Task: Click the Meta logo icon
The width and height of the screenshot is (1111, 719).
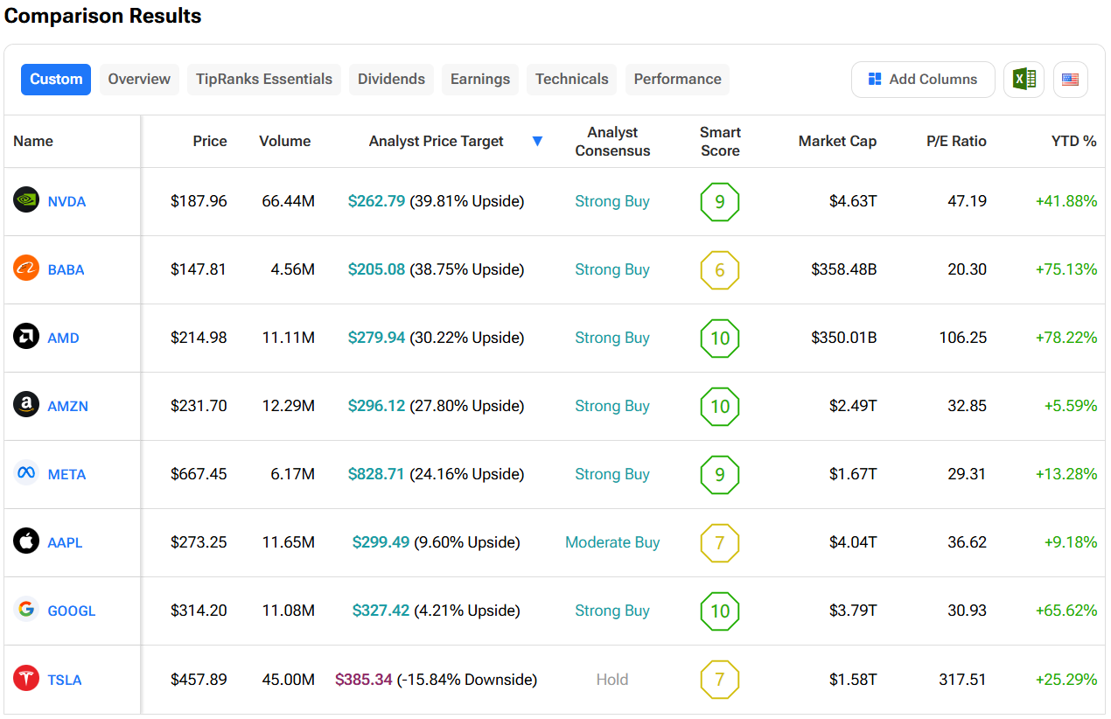Action: coord(26,473)
